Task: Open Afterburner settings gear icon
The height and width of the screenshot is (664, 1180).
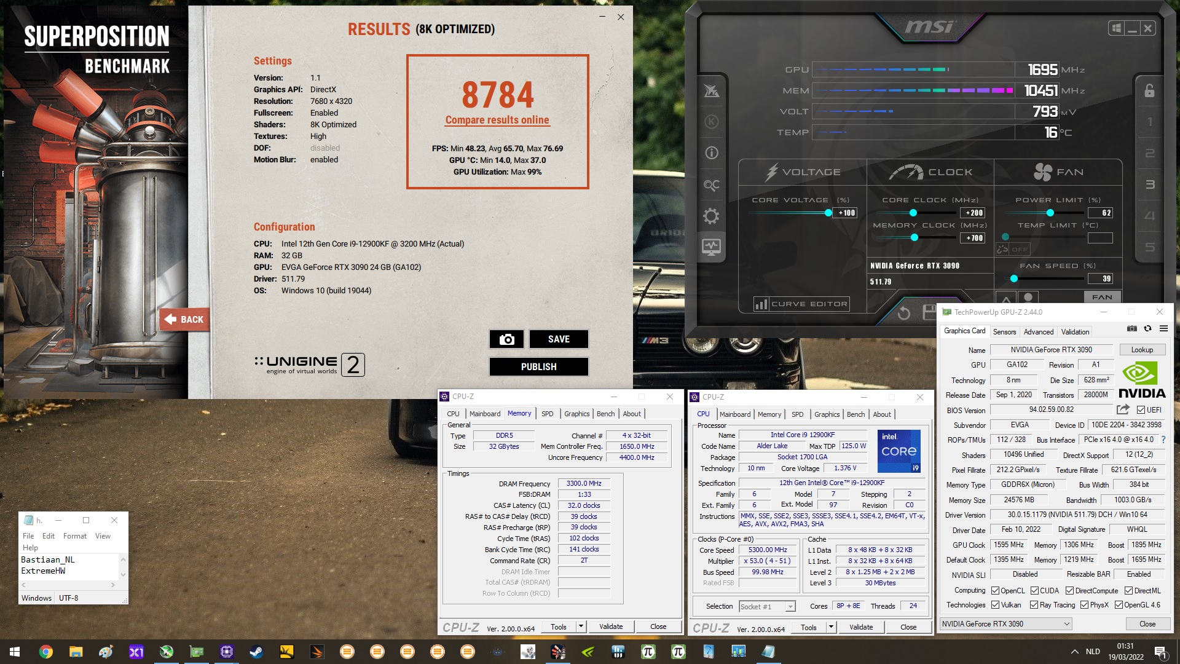Action: point(711,216)
